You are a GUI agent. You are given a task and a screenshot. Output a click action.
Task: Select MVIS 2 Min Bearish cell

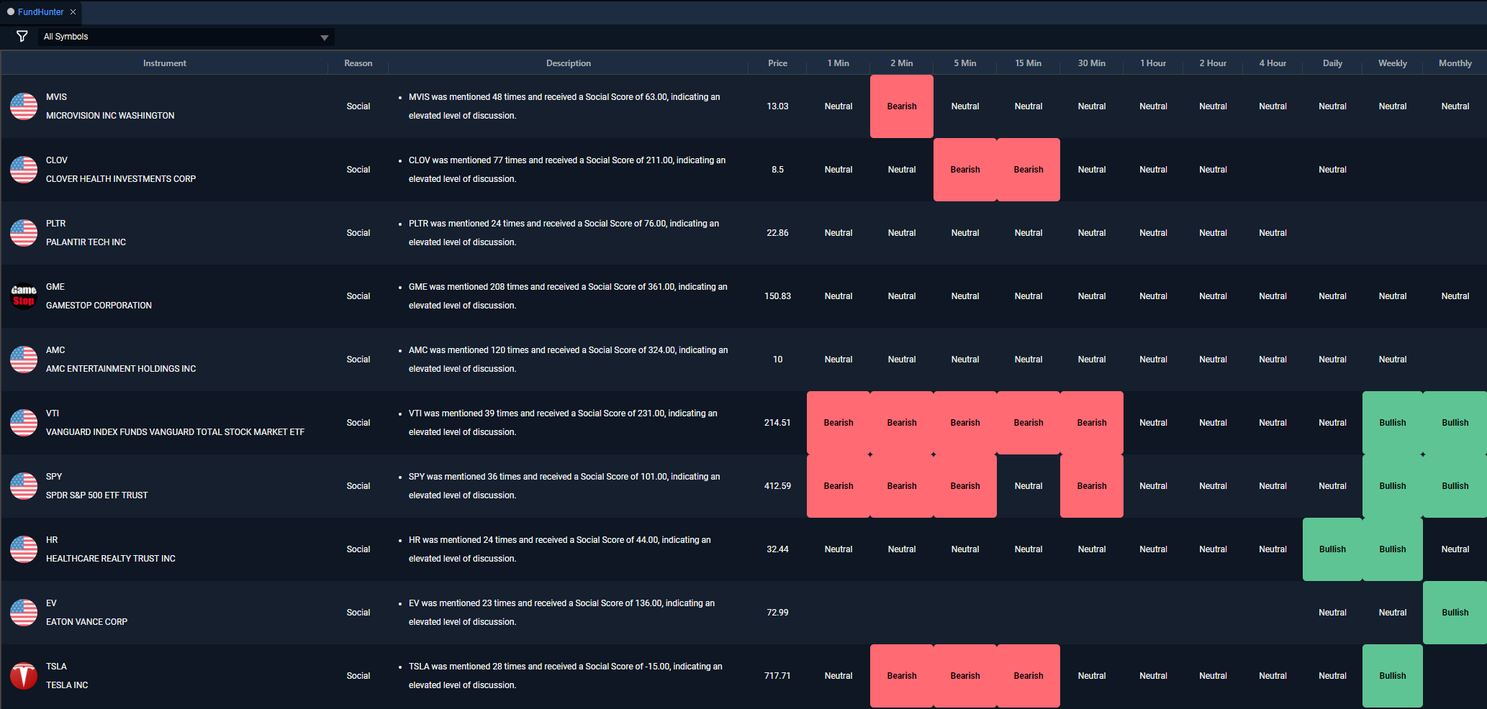tap(901, 106)
